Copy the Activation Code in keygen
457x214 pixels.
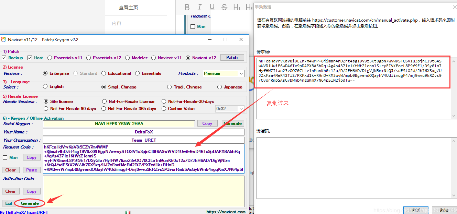[32, 191]
